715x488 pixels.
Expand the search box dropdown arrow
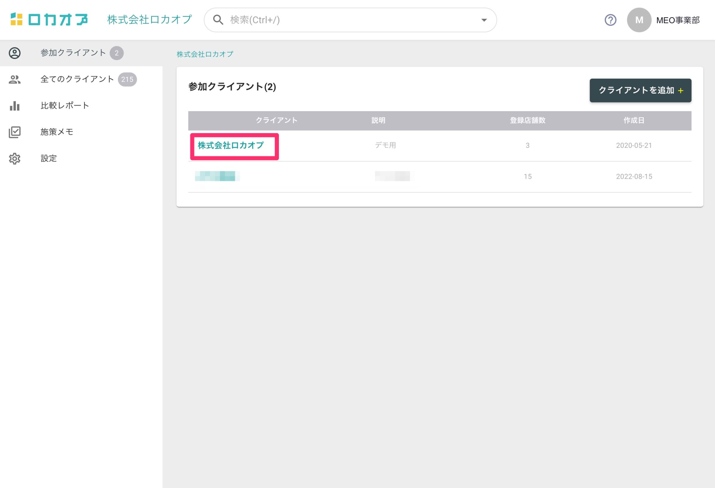point(484,20)
